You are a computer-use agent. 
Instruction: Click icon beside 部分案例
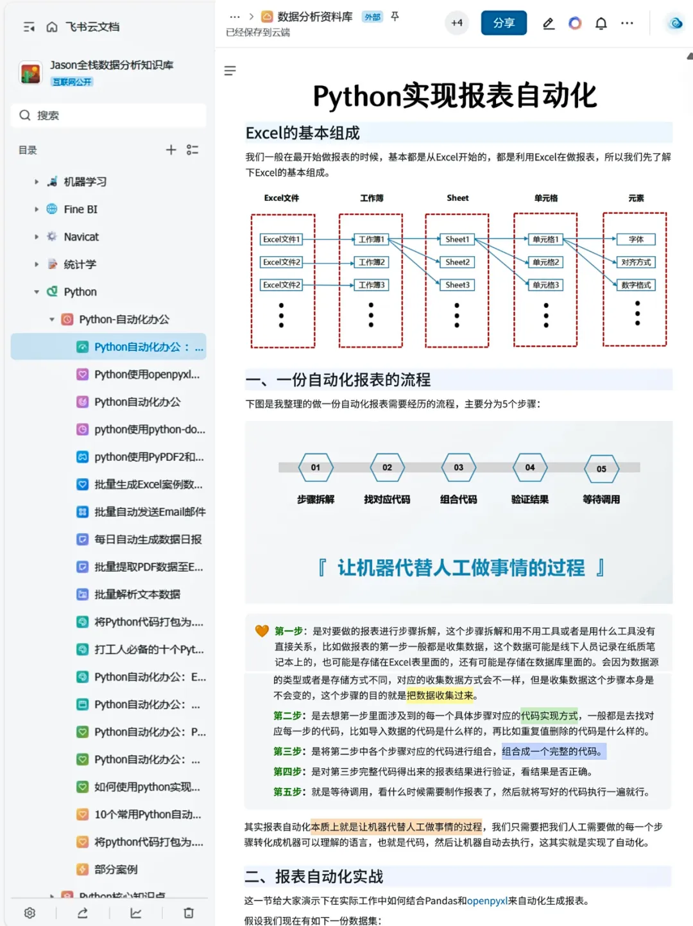pos(82,870)
